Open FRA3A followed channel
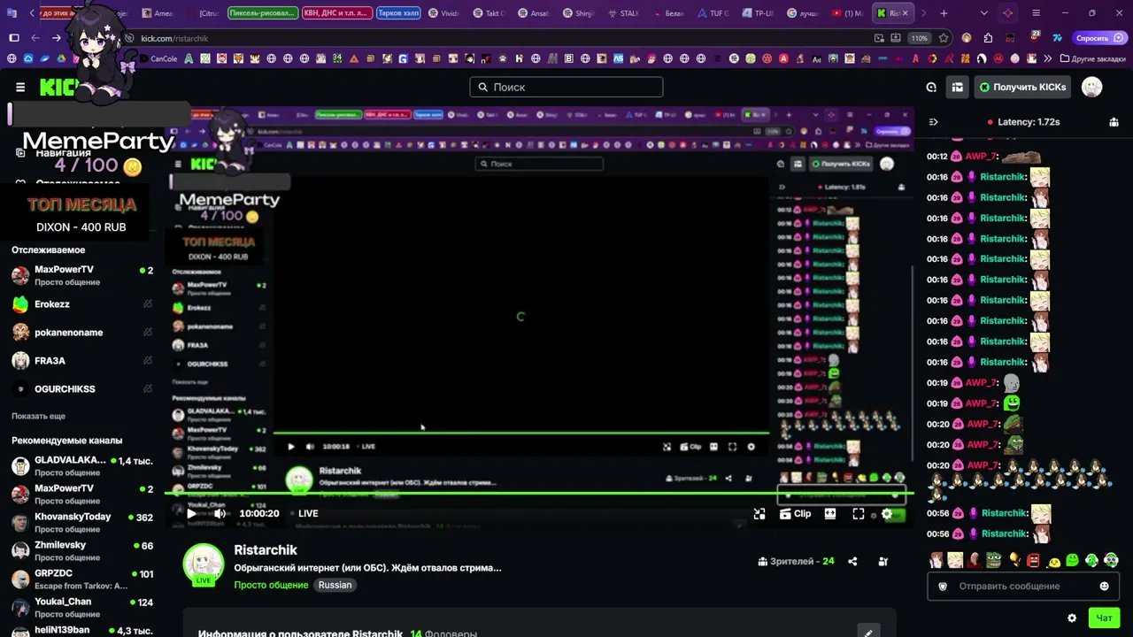Image resolution: width=1133 pixels, height=637 pixels. tap(81, 360)
